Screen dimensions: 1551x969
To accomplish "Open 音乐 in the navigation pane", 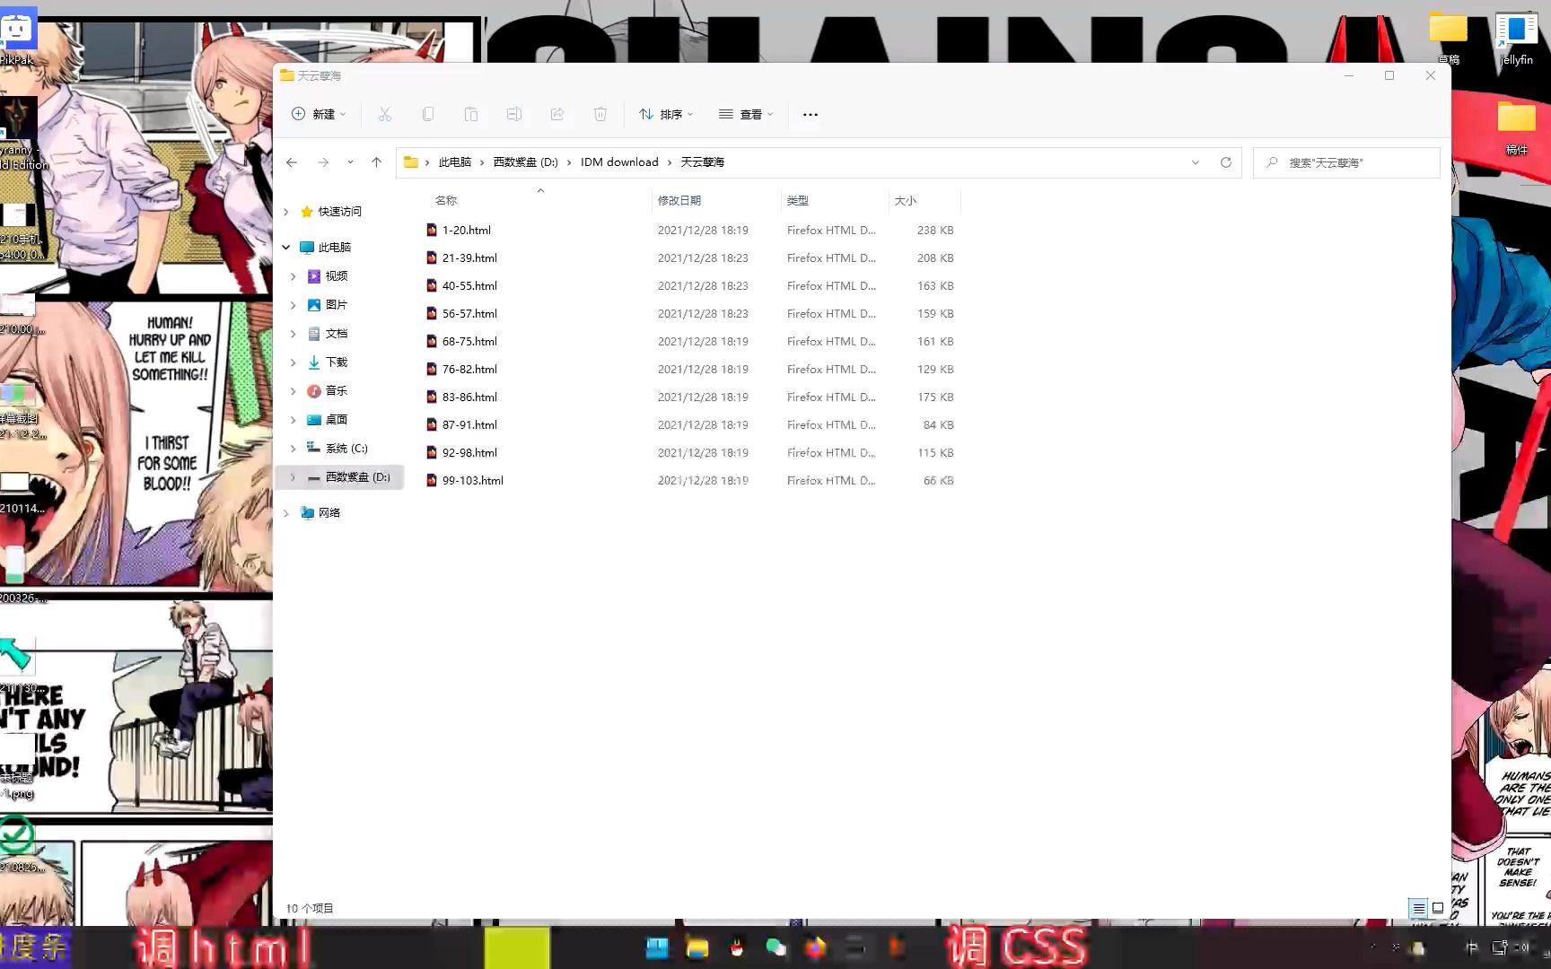I will 337,391.
